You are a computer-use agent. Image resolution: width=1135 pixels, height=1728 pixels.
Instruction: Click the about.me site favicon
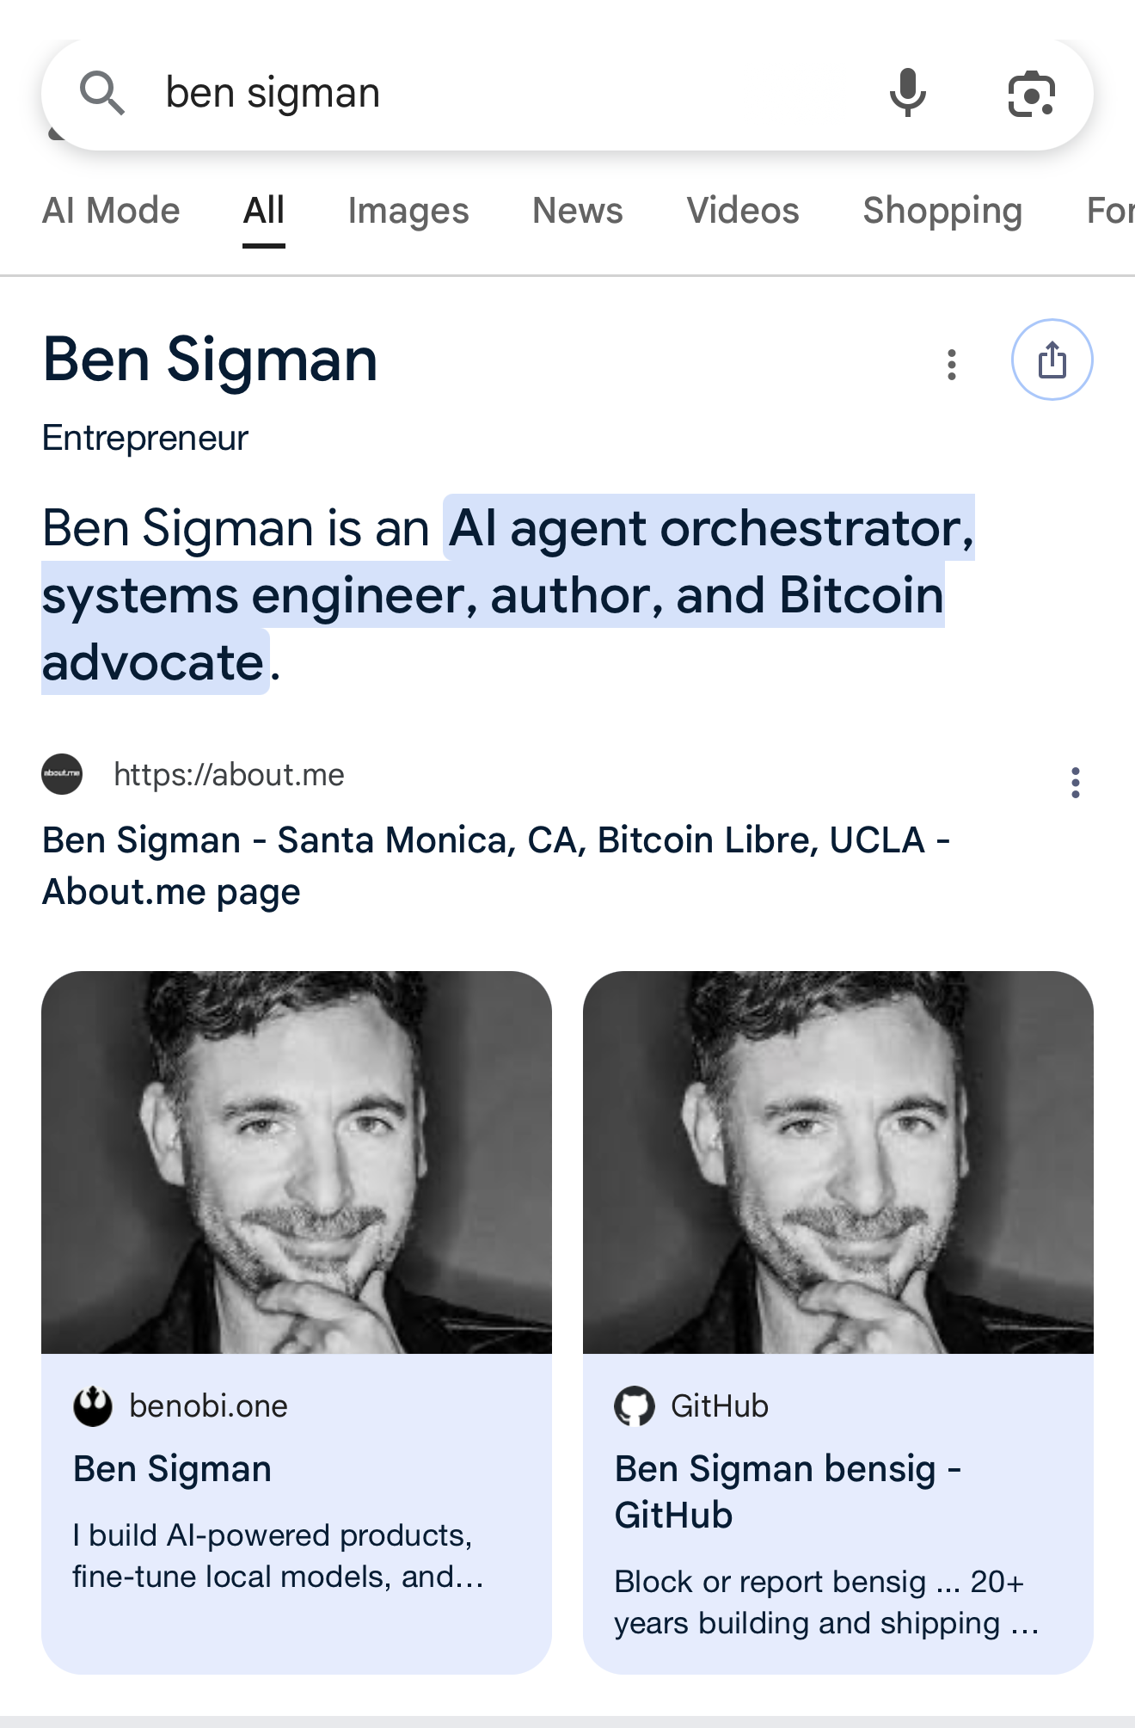(x=62, y=774)
